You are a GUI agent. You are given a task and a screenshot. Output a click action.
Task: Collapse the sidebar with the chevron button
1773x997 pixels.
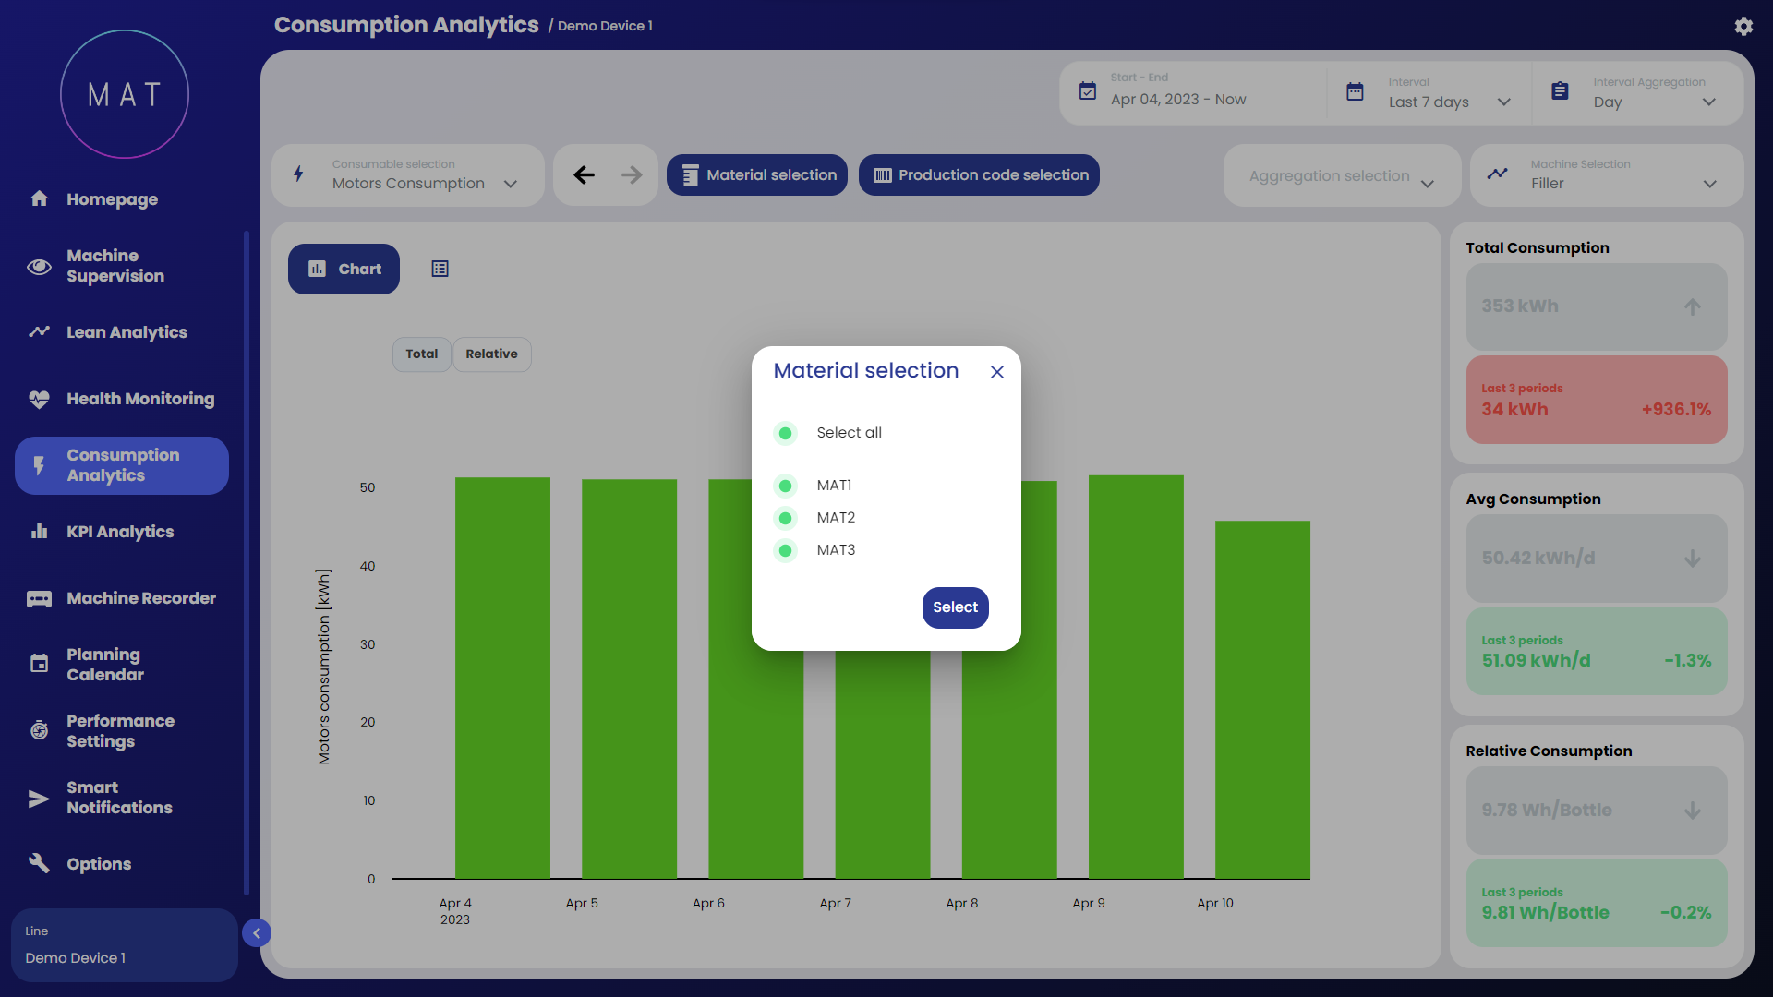tap(257, 933)
